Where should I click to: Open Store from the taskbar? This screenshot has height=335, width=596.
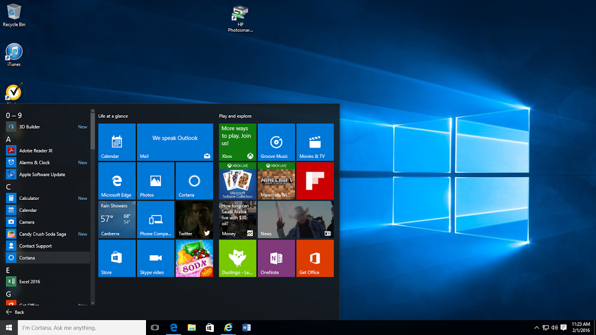(210, 327)
